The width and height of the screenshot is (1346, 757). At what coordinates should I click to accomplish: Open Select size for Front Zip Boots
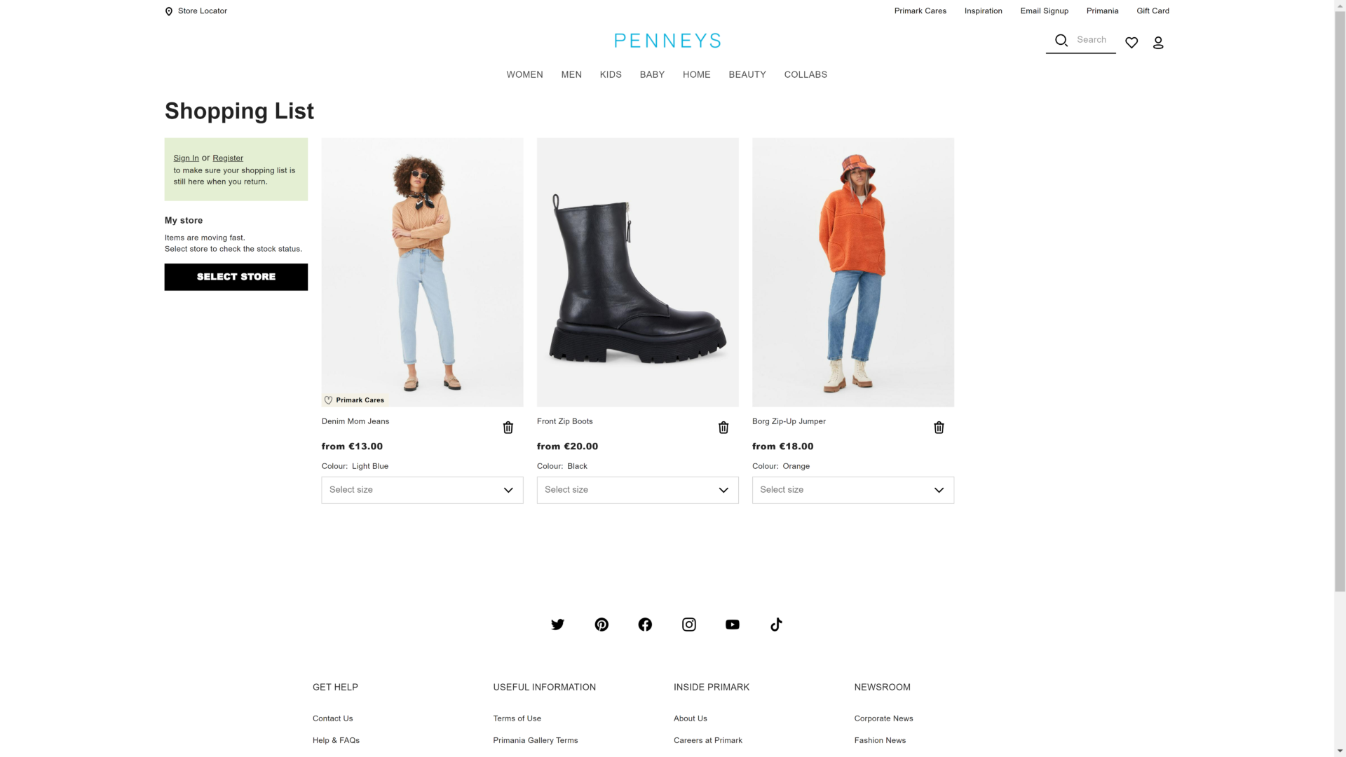(x=637, y=490)
